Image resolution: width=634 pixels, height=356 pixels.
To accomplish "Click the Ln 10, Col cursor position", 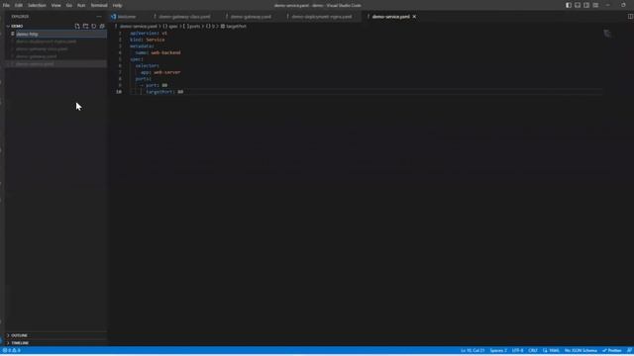I will (473, 350).
